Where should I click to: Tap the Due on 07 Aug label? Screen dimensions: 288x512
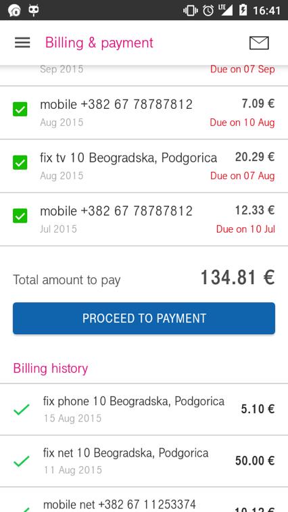pos(242,176)
